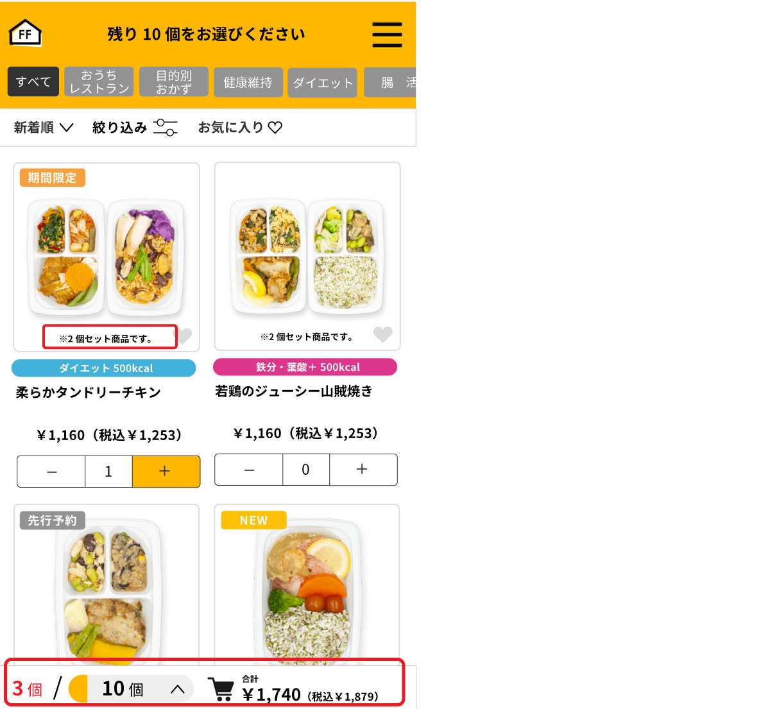Screen dimensions: 770x709
Task: Open the FF home logo icon
Action: pos(26,33)
